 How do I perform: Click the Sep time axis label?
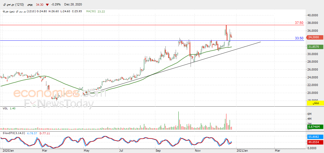click(158, 150)
